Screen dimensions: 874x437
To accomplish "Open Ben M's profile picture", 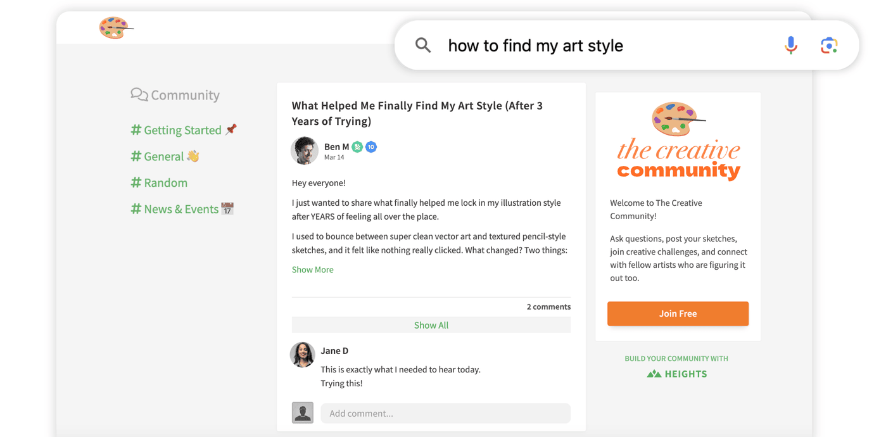I will coord(304,151).
